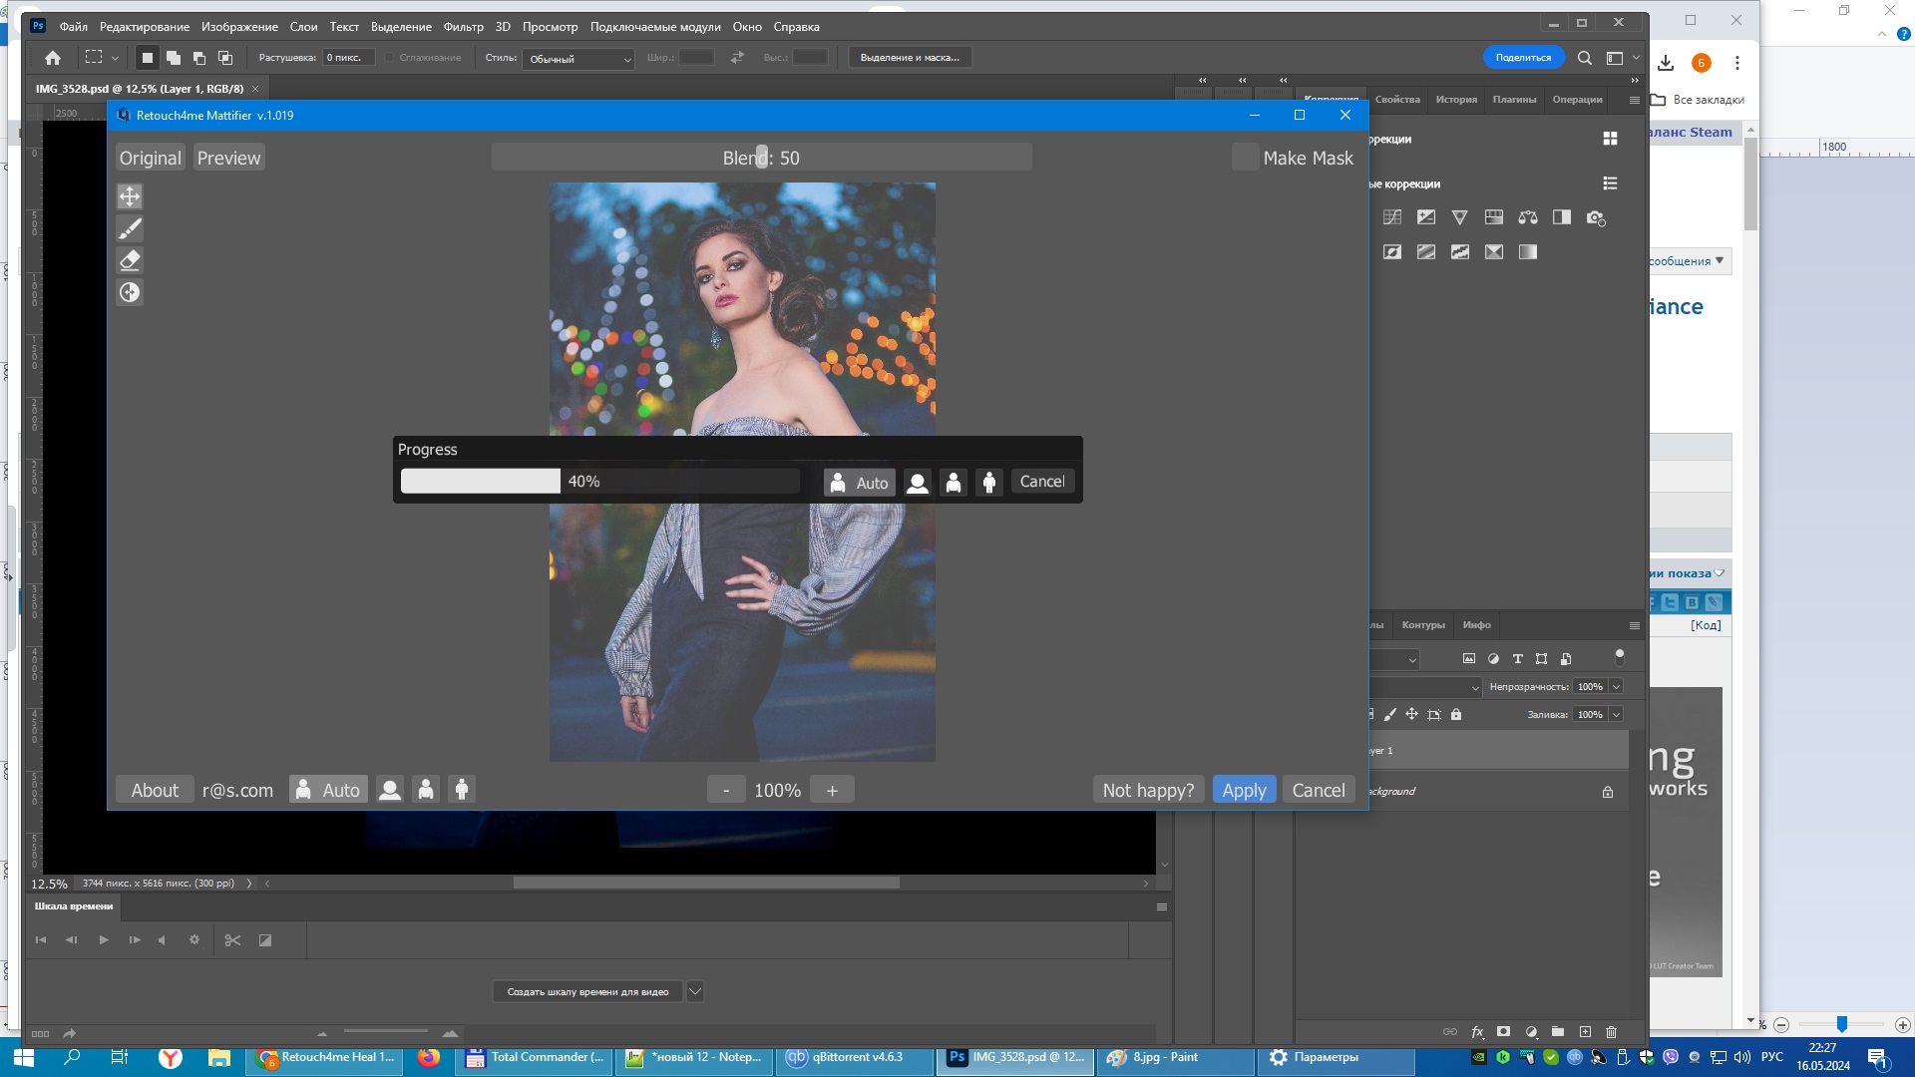Screen dimensions: 1915x1077
Task: Toggle the Original view button
Action: [x=151, y=158]
